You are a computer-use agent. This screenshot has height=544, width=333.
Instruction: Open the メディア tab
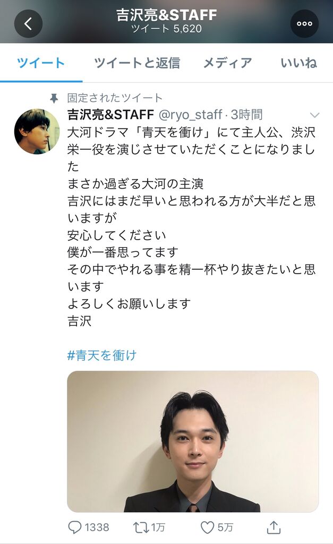(227, 63)
